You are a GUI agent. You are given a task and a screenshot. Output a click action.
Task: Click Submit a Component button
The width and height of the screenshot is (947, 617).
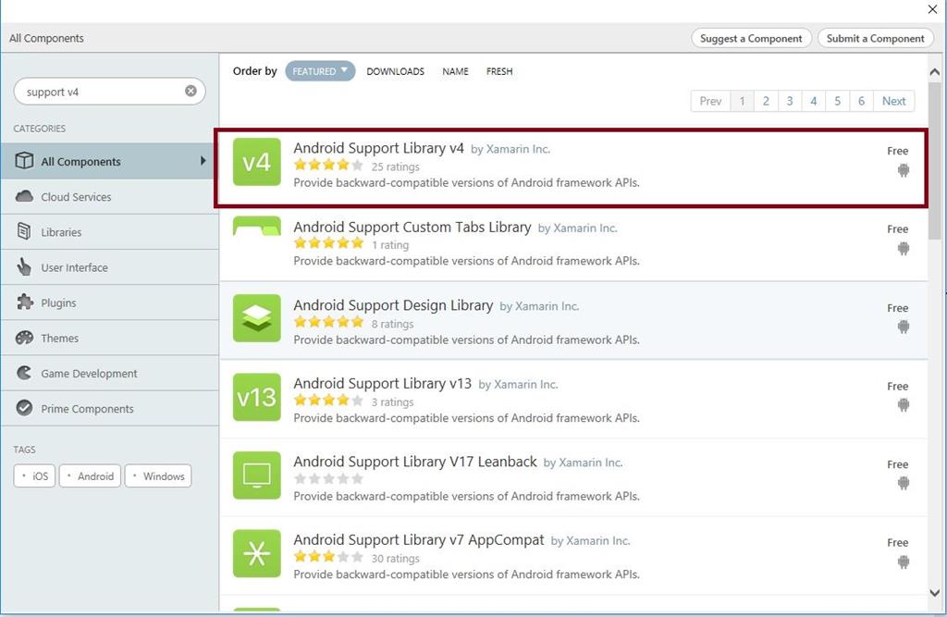(x=875, y=38)
